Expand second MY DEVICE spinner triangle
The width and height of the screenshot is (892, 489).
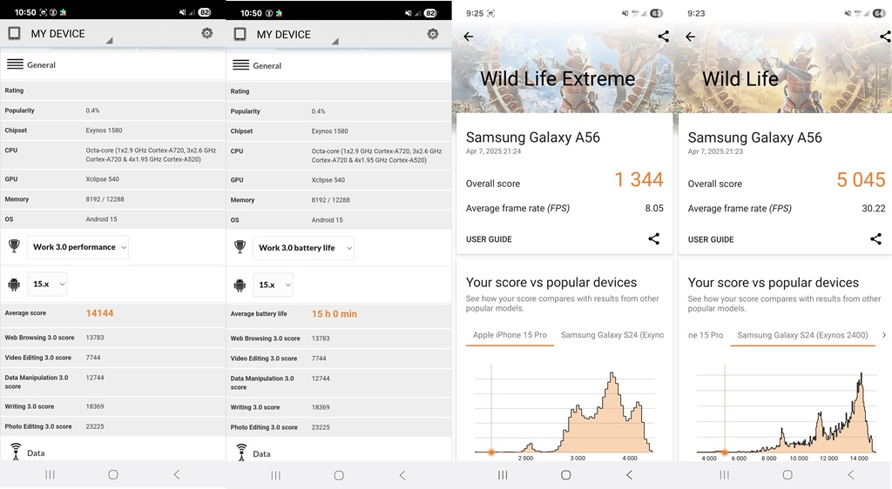[335, 41]
